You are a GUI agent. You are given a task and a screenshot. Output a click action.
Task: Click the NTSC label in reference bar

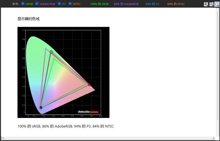tap(77, 4)
